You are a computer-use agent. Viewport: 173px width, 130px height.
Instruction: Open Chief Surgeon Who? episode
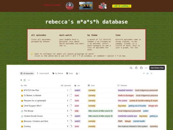click(33, 106)
